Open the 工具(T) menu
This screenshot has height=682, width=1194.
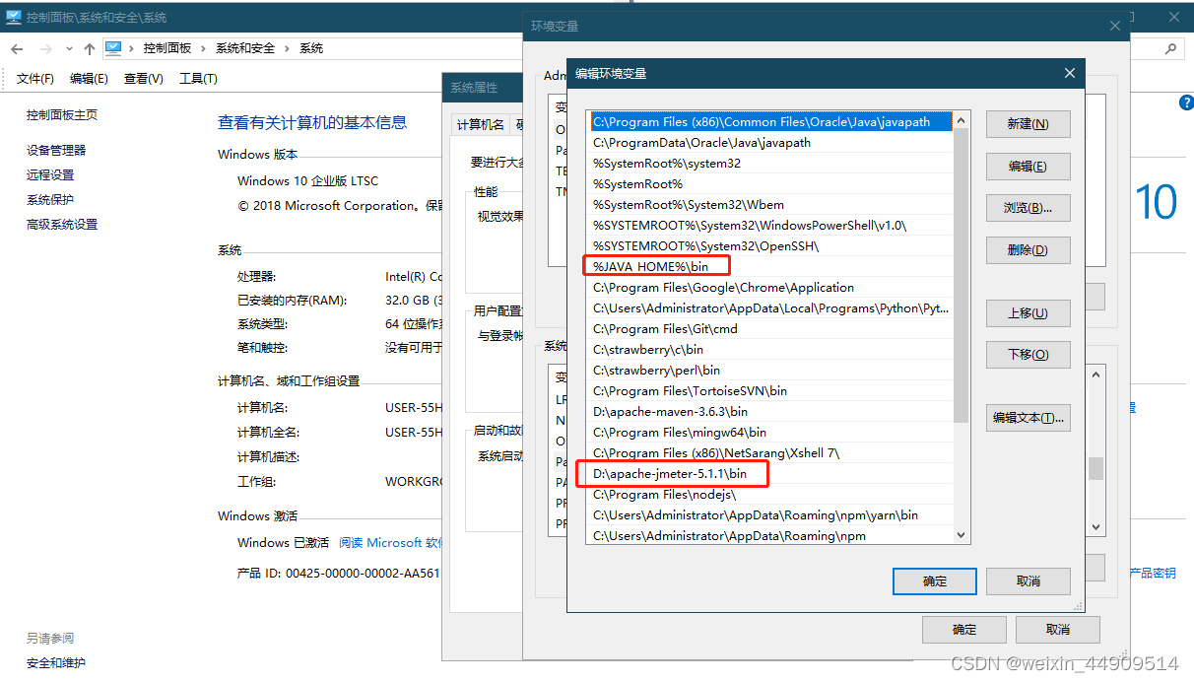198,79
